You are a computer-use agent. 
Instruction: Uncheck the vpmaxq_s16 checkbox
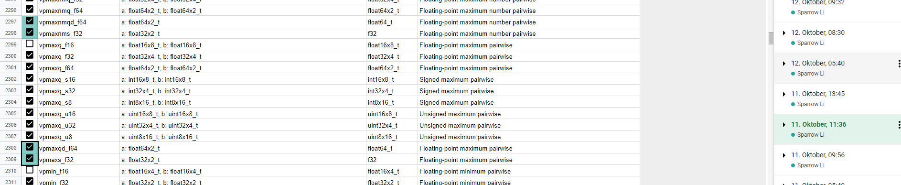(x=30, y=78)
